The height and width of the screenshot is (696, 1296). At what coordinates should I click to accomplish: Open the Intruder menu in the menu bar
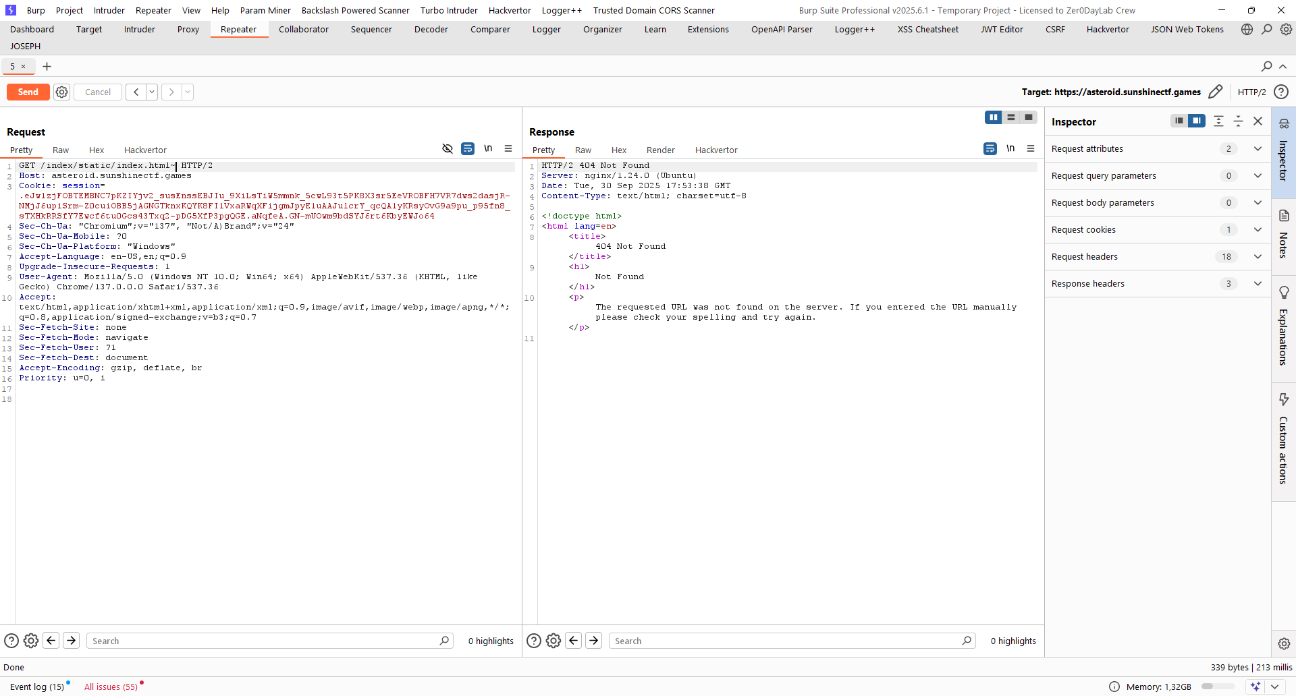point(109,10)
